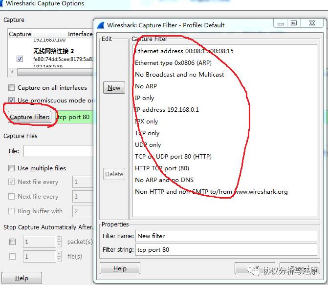Toggle the second 'Next file every' checkbox
The image size is (328, 285).
coord(12,196)
